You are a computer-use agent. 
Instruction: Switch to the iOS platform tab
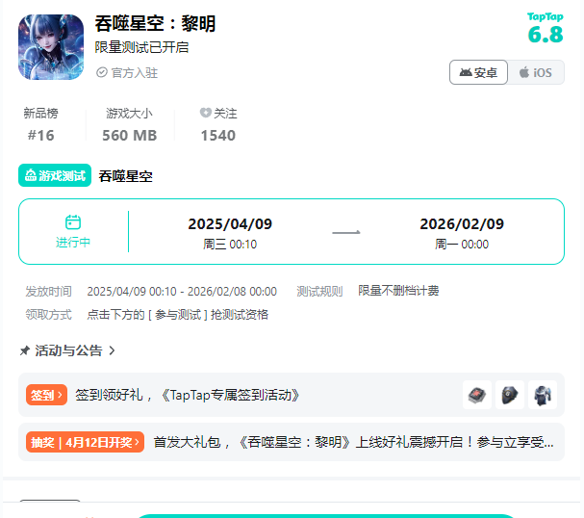tap(536, 72)
